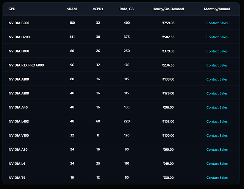244x189 pixels.
Task: Click the 170 RAM value for RTX PRO 6000
Action: pyautogui.click(x=127, y=65)
